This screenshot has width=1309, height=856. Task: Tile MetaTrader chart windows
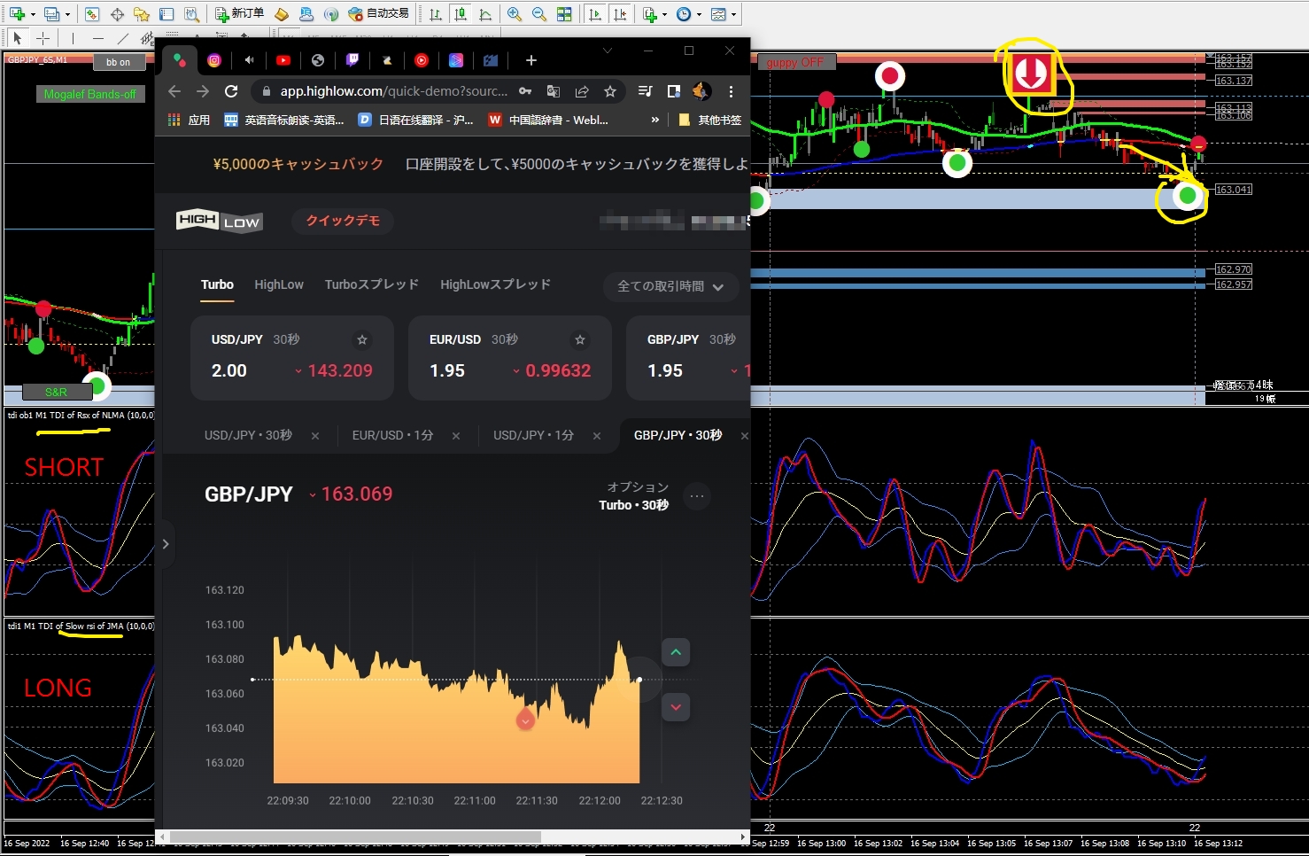[564, 14]
